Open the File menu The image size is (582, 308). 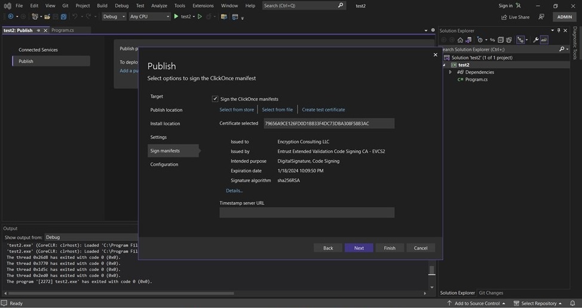(19, 5)
